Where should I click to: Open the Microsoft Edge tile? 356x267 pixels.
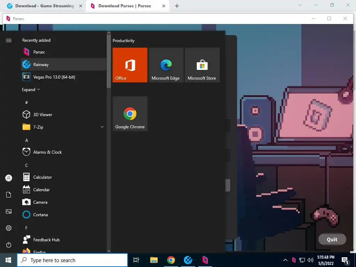[x=166, y=65]
